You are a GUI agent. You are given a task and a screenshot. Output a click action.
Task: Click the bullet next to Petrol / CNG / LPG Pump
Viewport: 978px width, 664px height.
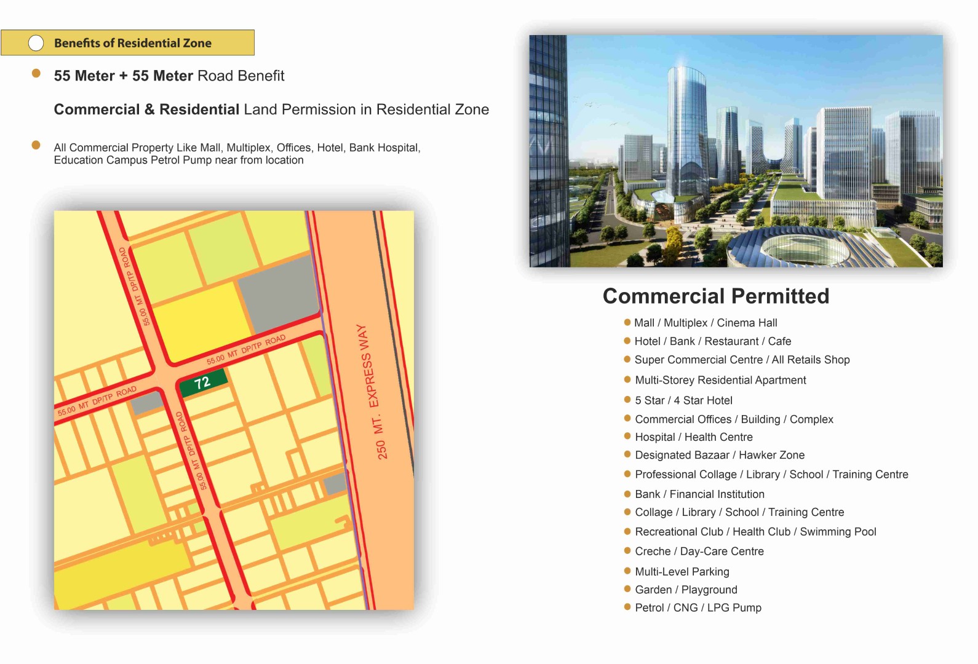[627, 607]
